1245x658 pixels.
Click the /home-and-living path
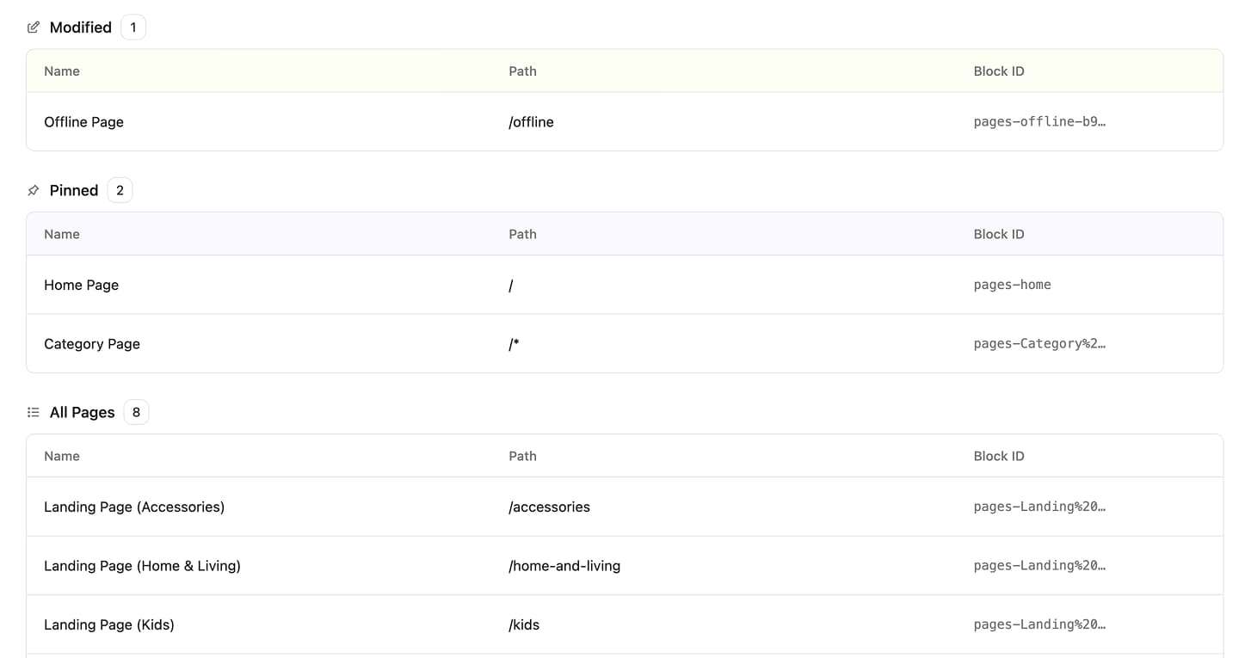click(564, 566)
